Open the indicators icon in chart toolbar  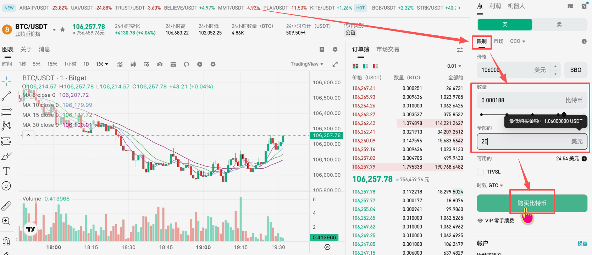click(x=120, y=64)
